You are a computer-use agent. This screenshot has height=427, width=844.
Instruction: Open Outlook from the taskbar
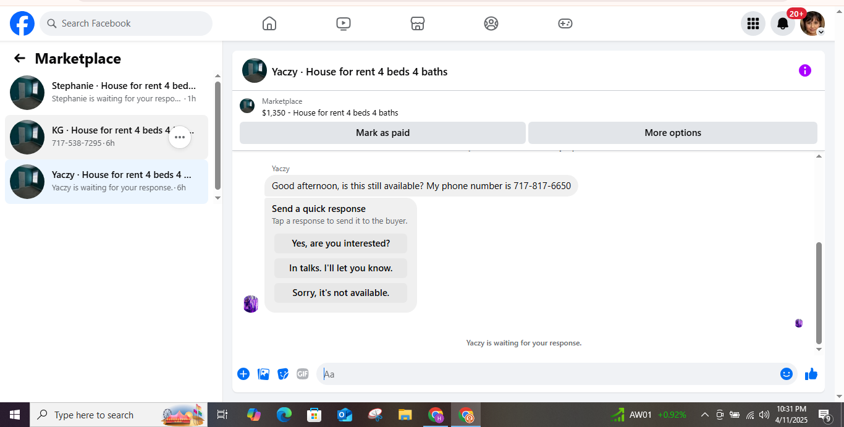(x=344, y=415)
